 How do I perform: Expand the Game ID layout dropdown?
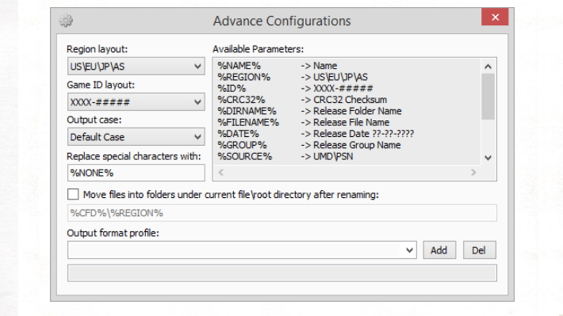coord(136,102)
